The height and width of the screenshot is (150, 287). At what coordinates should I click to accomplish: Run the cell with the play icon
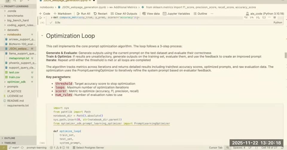[x=41, y=18]
